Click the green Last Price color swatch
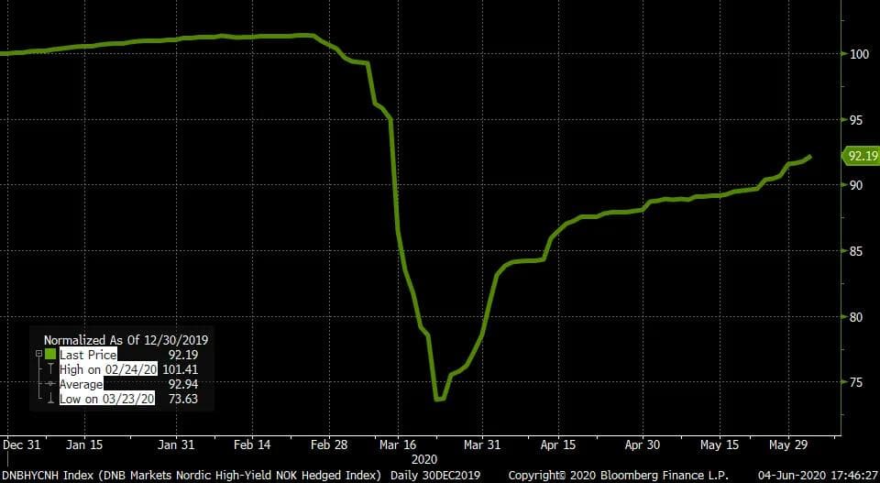The height and width of the screenshot is (483, 880). pos(51,354)
